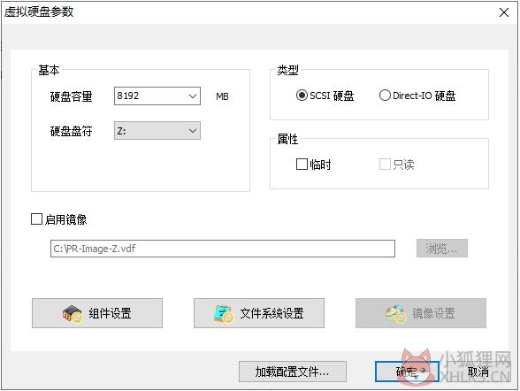Click the 浏览... button

442,248
